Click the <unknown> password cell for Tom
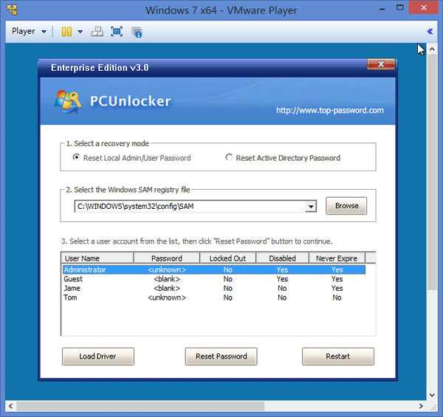443x417 pixels. pyautogui.click(x=167, y=297)
